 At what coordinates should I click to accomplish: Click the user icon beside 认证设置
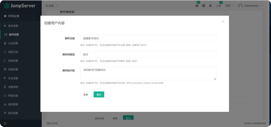[5, 43]
